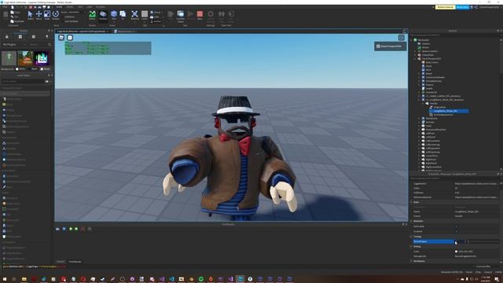Screen dimensions: 503x283
Task: Select the Select tool in ribbon
Action: (x=30, y=15)
